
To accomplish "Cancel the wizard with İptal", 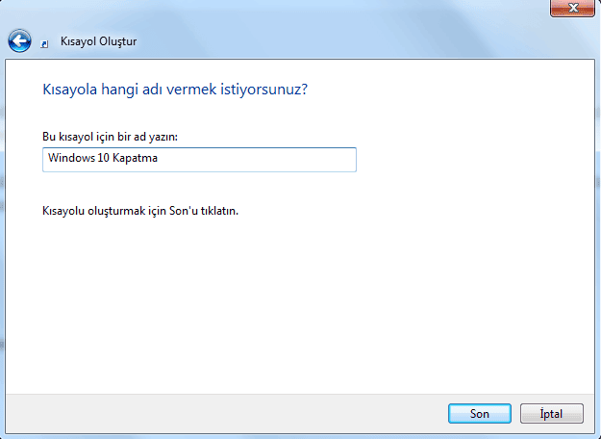I will (x=552, y=414).
